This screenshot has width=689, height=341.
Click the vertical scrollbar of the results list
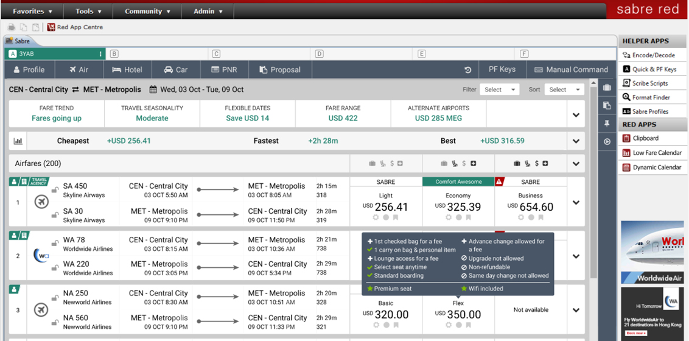pyautogui.click(x=594, y=183)
